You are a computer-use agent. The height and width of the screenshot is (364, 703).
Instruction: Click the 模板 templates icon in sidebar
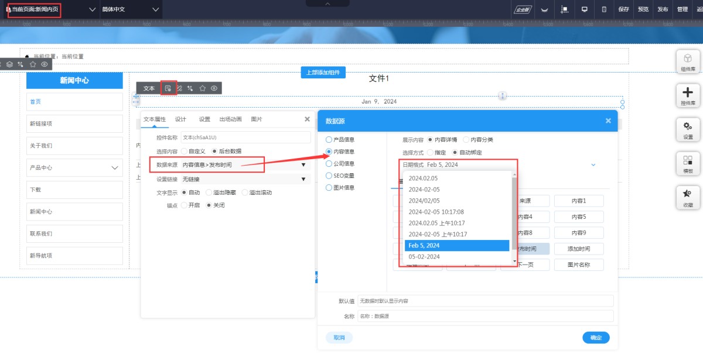tap(688, 163)
